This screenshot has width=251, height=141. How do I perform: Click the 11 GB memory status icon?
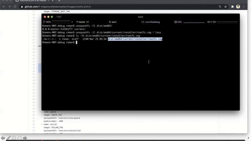tap(212, 22)
